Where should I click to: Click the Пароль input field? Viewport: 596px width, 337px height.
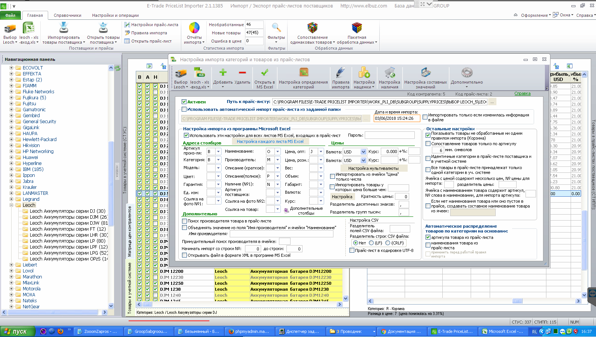(x=389, y=135)
